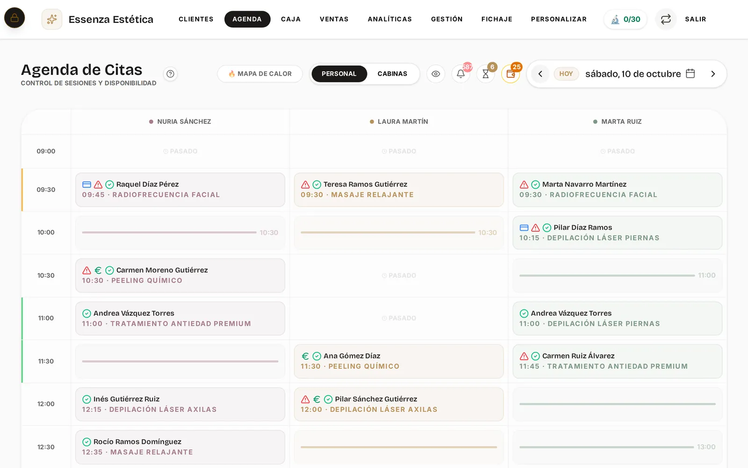Click Salir to log out

click(x=696, y=19)
